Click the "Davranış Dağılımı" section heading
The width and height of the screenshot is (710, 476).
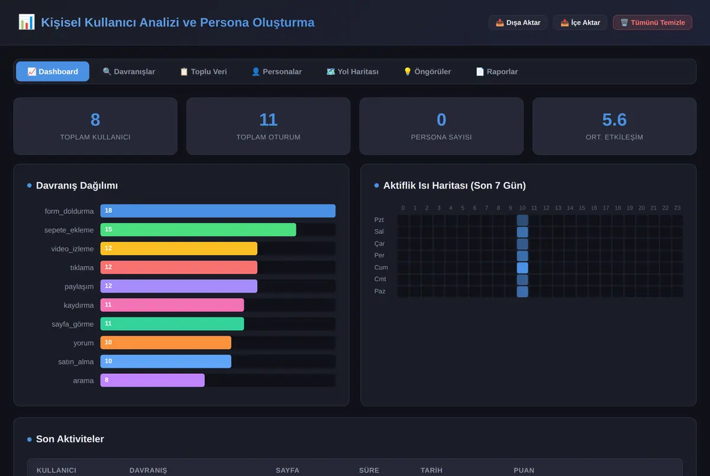pos(77,185)
